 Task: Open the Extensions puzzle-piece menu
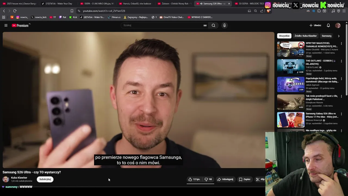[x=319, y=11]
